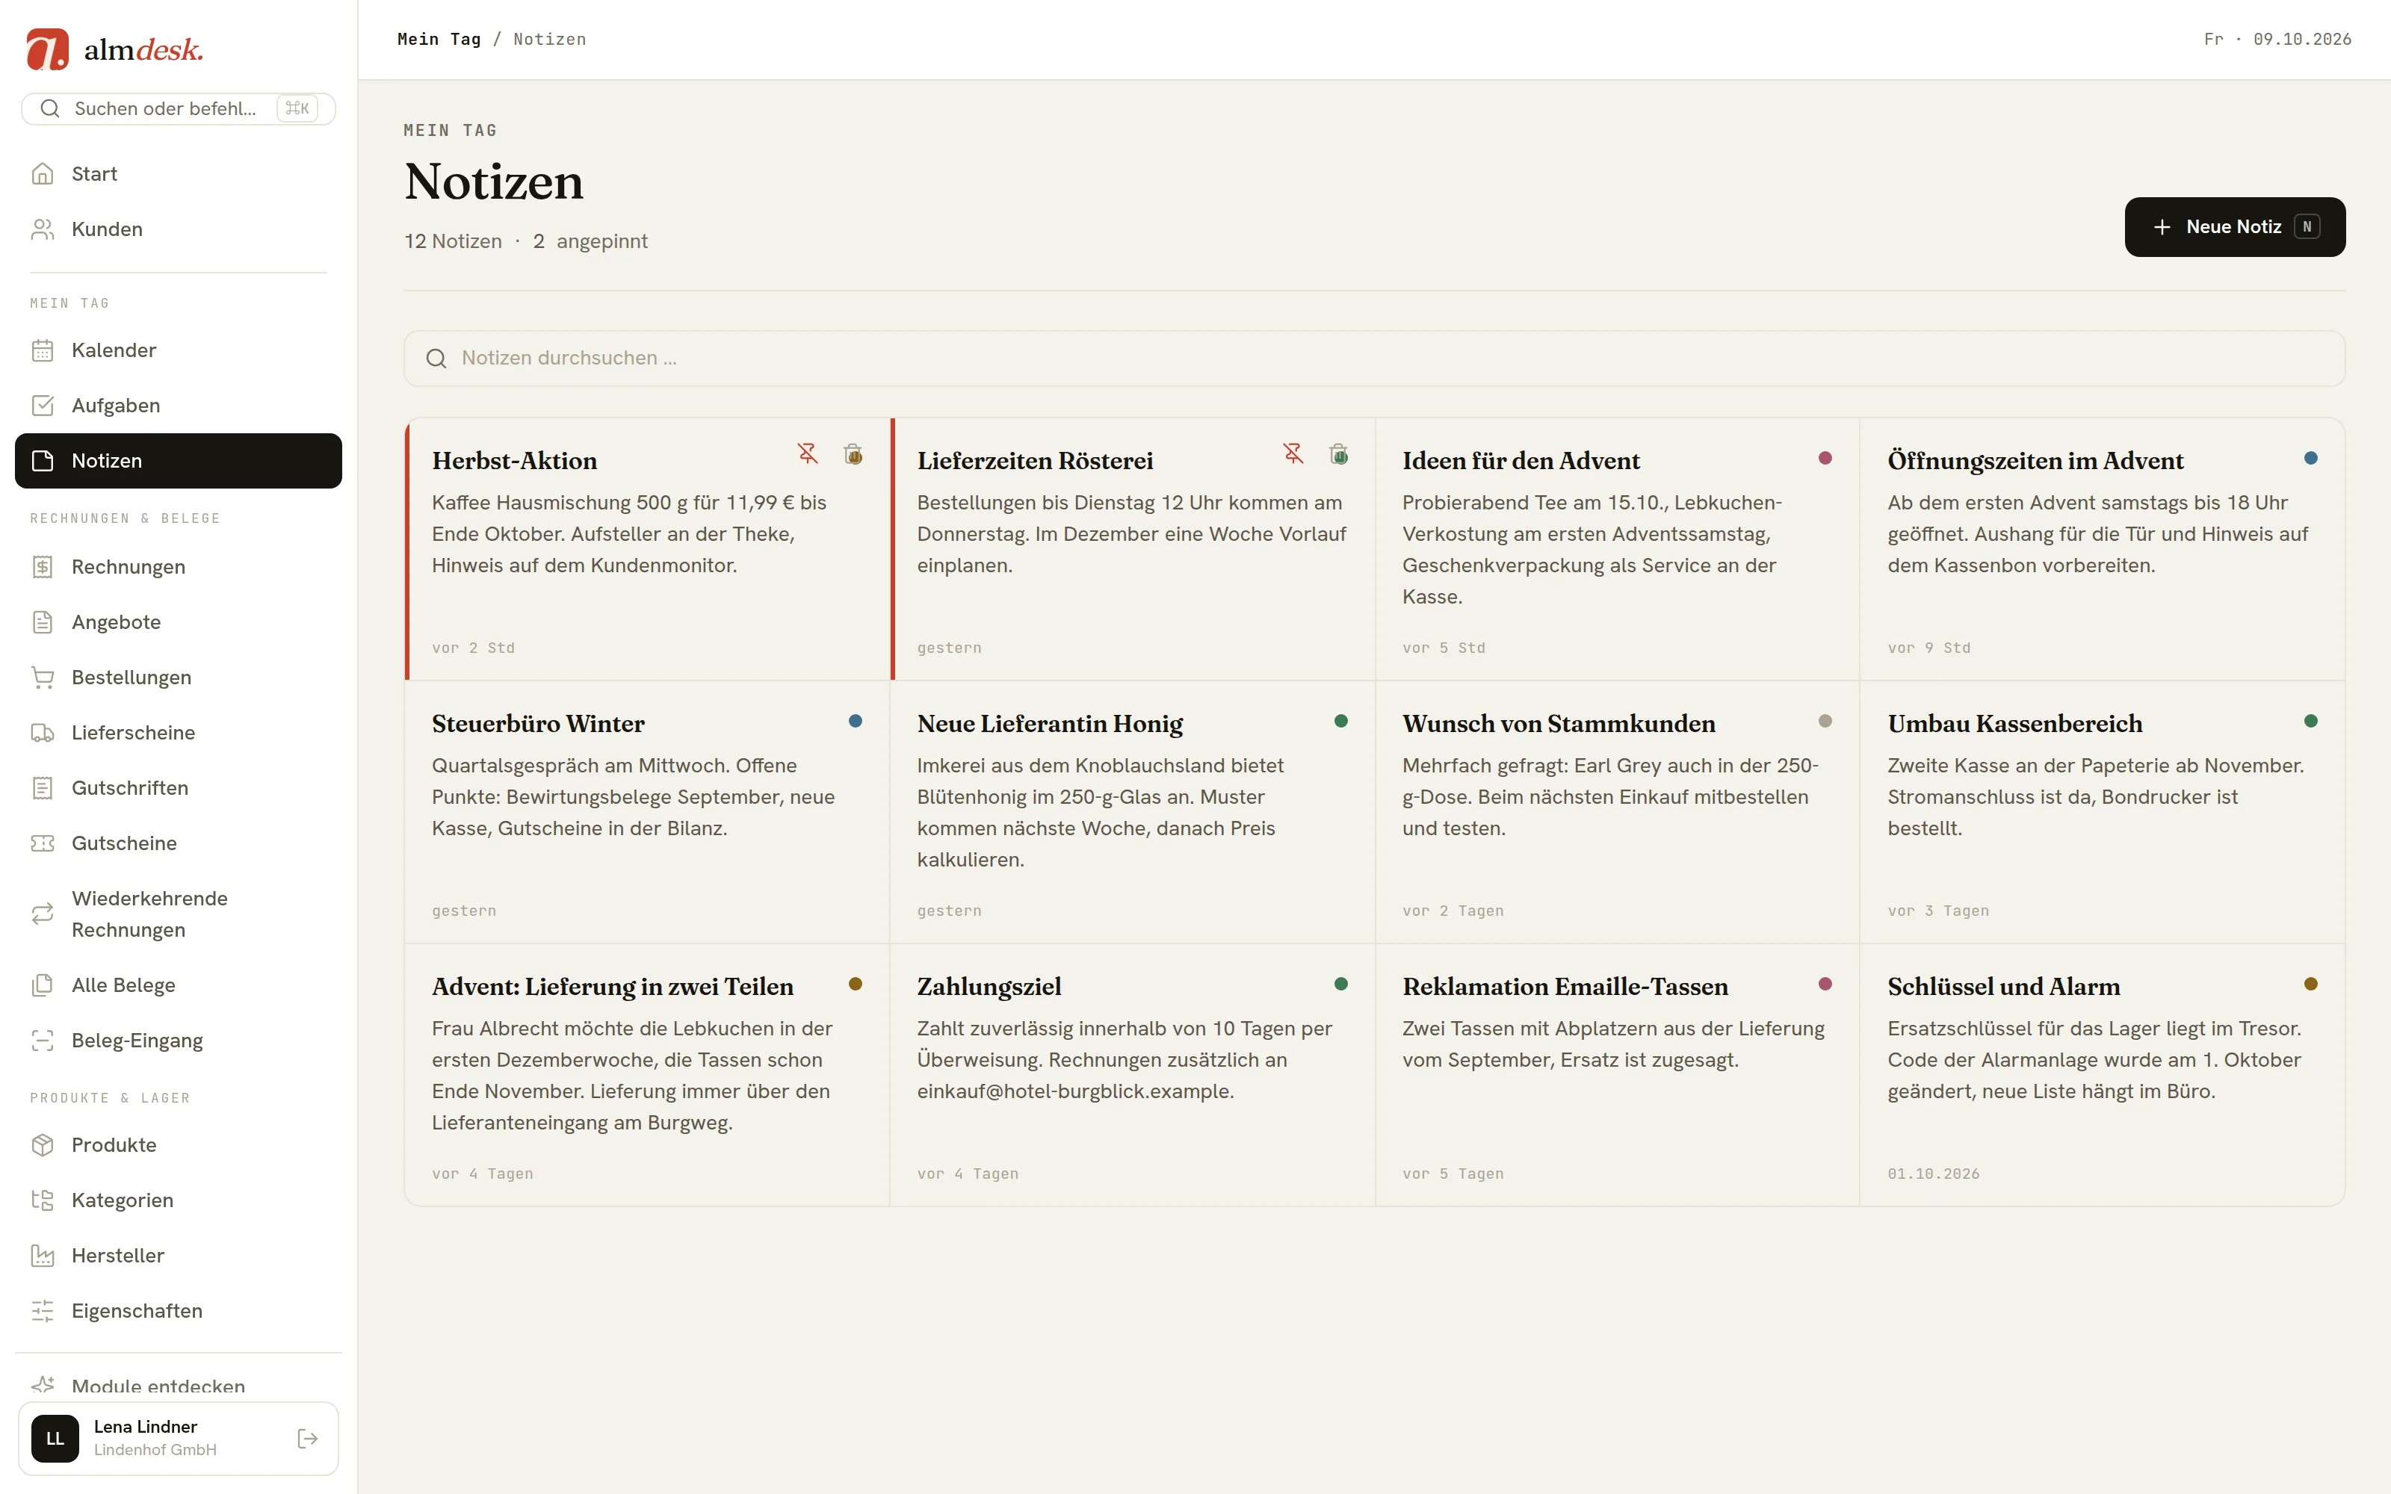
Task: Click the Alle Belege files icon
Action: click(43, 985)
